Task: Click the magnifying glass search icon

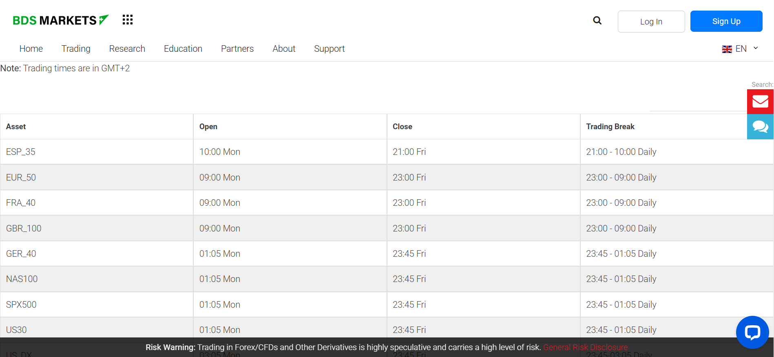Action: [x=597, y=21]
